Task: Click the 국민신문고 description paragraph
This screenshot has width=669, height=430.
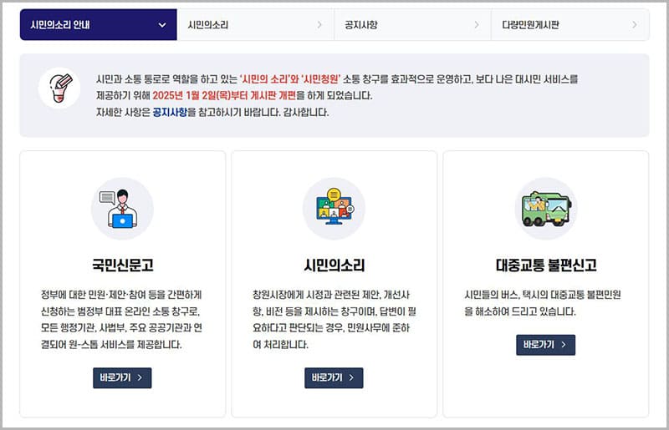Action: click(121, 320)
